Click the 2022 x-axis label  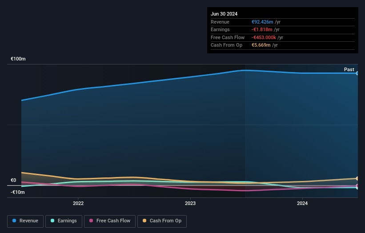pyautogui.click(x=78, y=203)
